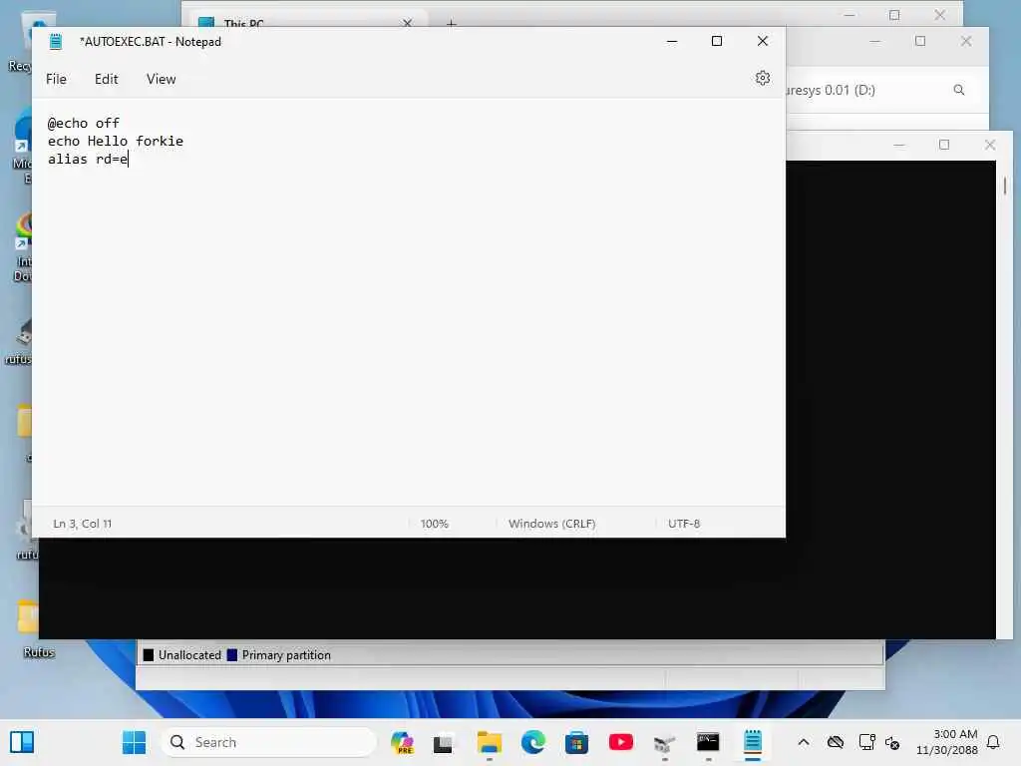Open Task View from the taskbar
This screenshot has height=766, width=1021.
[x=444, y=742]
